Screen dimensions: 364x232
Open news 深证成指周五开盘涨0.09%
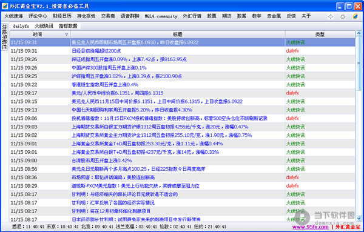tap(129, 59)
